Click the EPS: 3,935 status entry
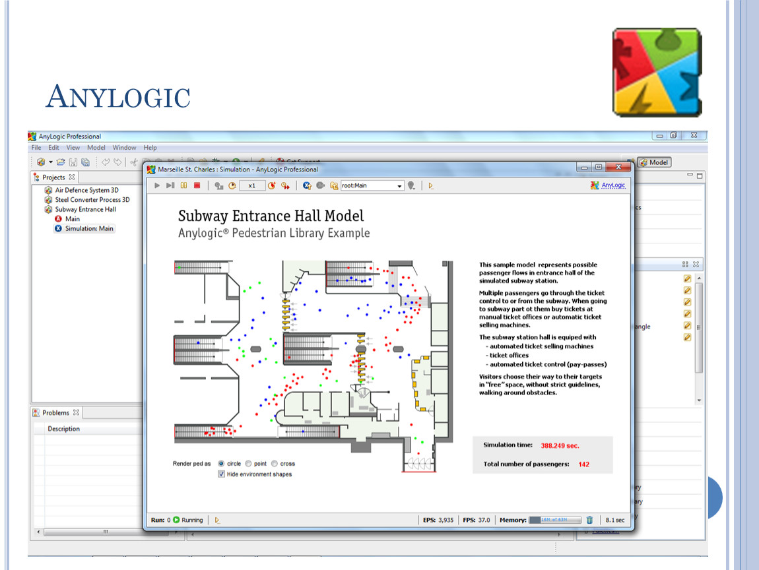 438,520
